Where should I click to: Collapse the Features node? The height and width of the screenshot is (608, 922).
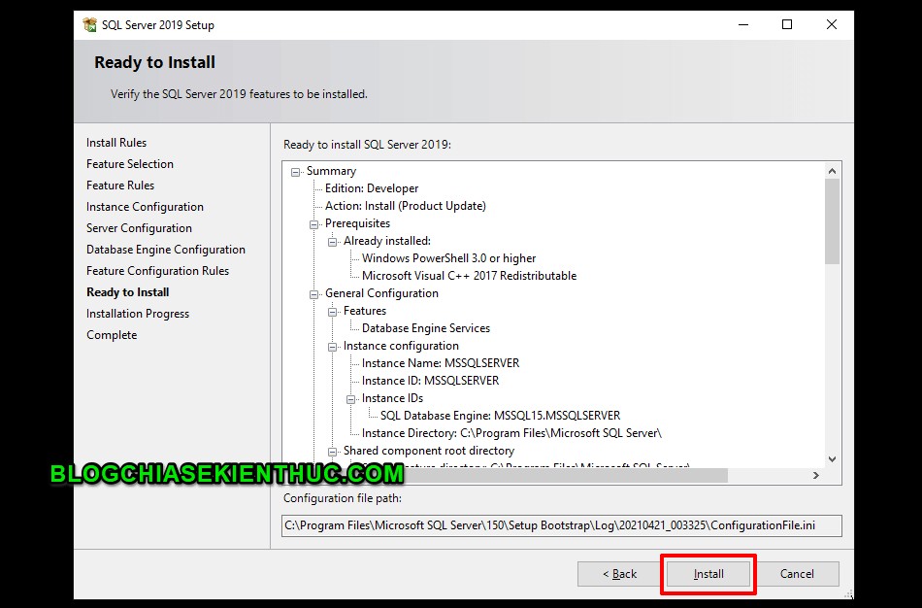331,310
